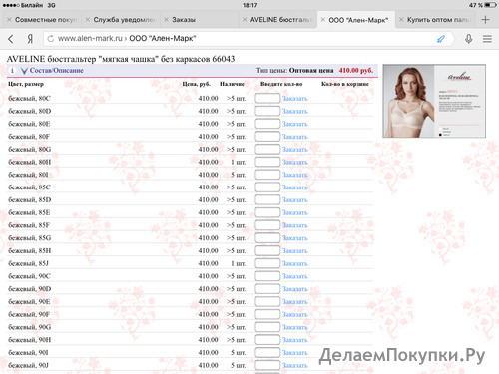Close the Служба уведомлений tab
499x374 pixels.
88,20
